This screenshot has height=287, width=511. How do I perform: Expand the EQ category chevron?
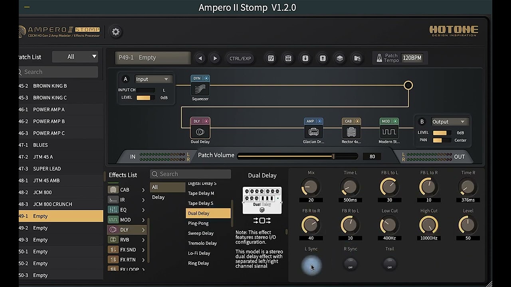pyautogui.click(x=143, y=210)
